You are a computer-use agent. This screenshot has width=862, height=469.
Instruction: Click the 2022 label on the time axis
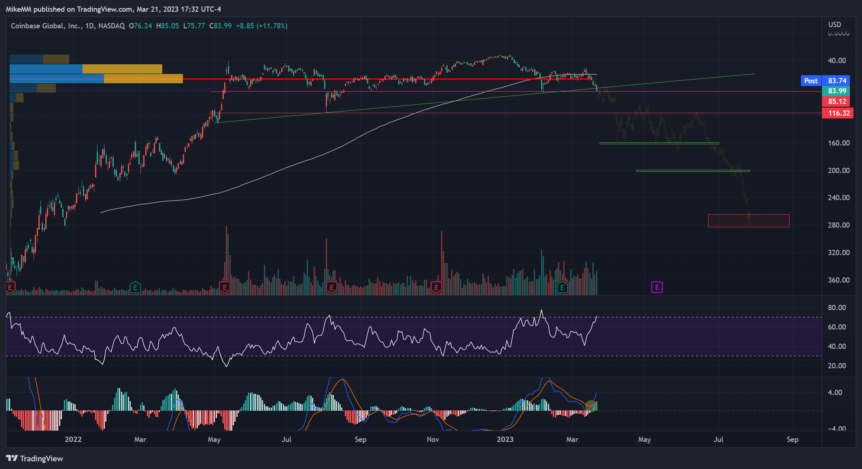73,439
